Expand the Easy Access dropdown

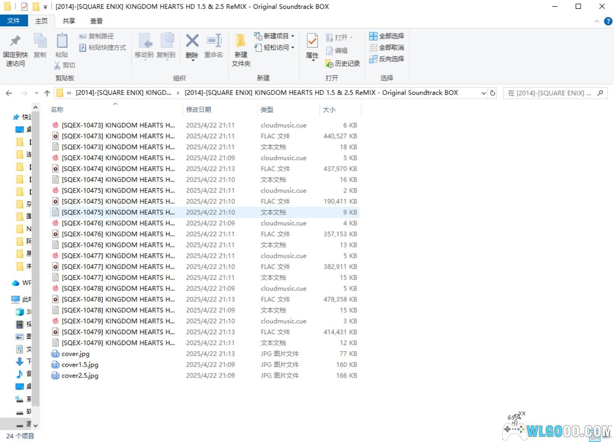(293, 47)
